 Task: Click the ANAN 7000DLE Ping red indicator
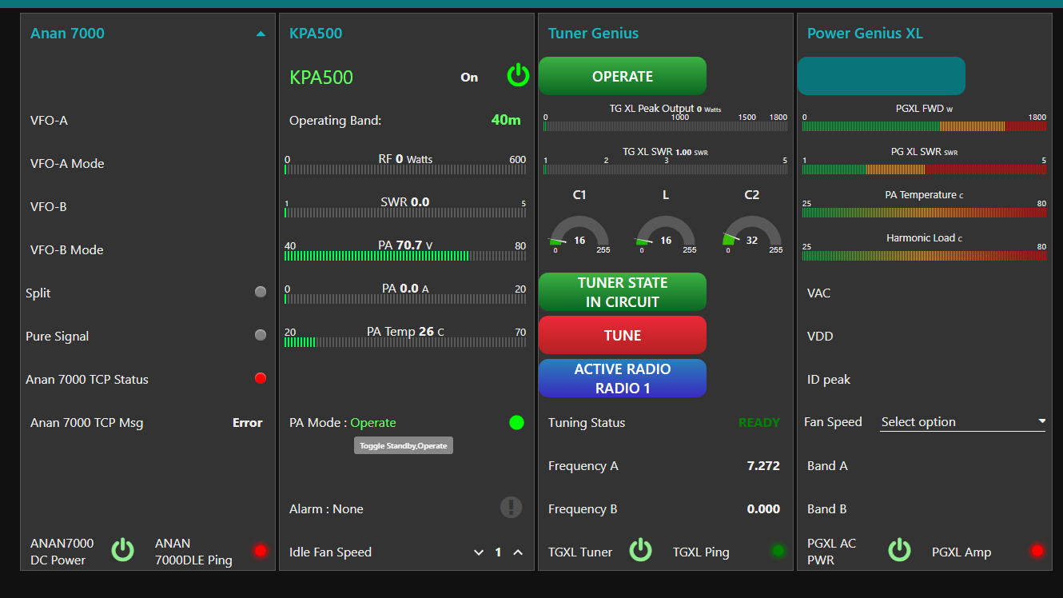[x=261, y=551]
